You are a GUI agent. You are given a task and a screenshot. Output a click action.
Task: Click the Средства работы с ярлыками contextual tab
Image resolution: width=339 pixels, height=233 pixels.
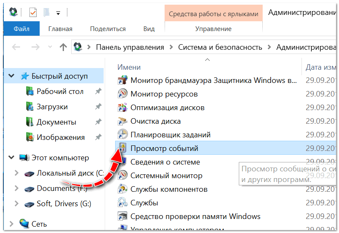pos(213,14)
